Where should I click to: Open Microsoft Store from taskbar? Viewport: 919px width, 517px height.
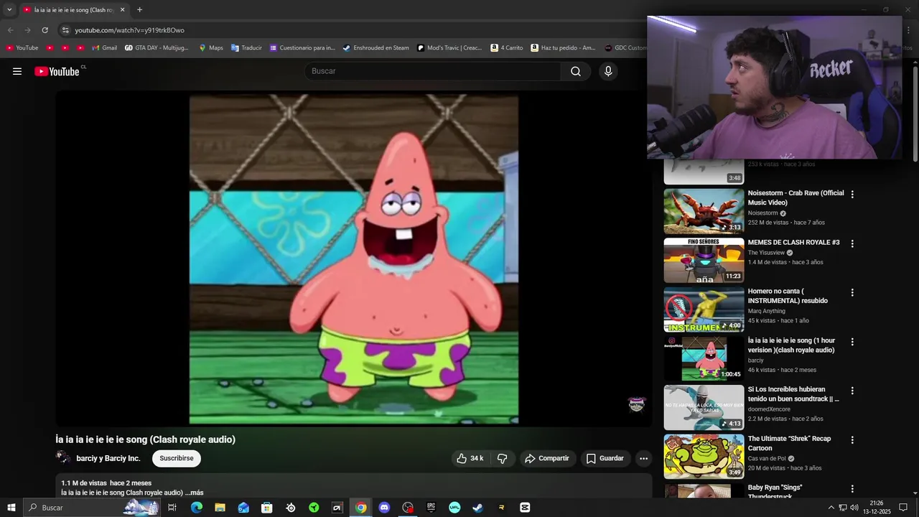[x=266, y=508]
